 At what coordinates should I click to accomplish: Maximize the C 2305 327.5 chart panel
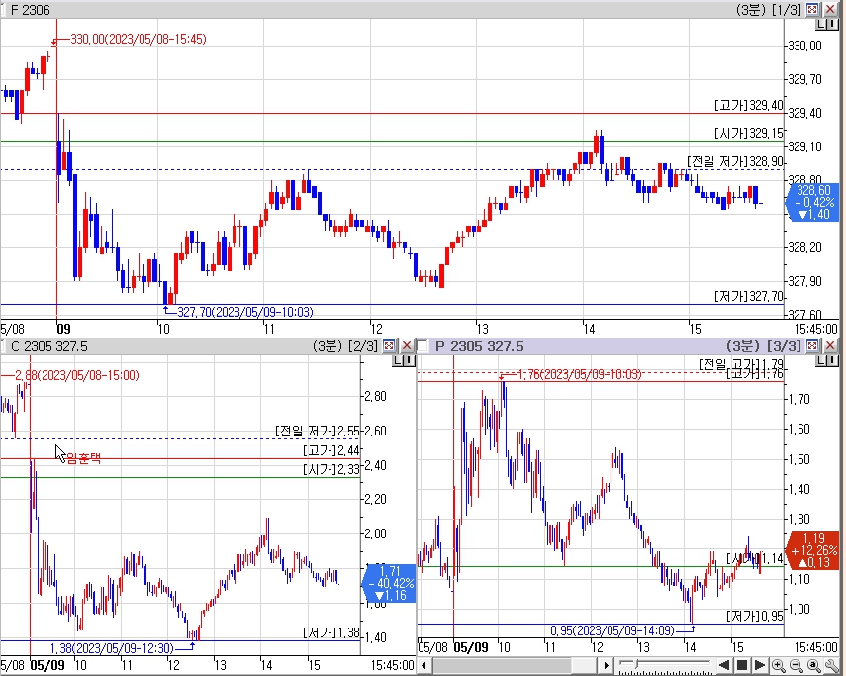[389, 345]
